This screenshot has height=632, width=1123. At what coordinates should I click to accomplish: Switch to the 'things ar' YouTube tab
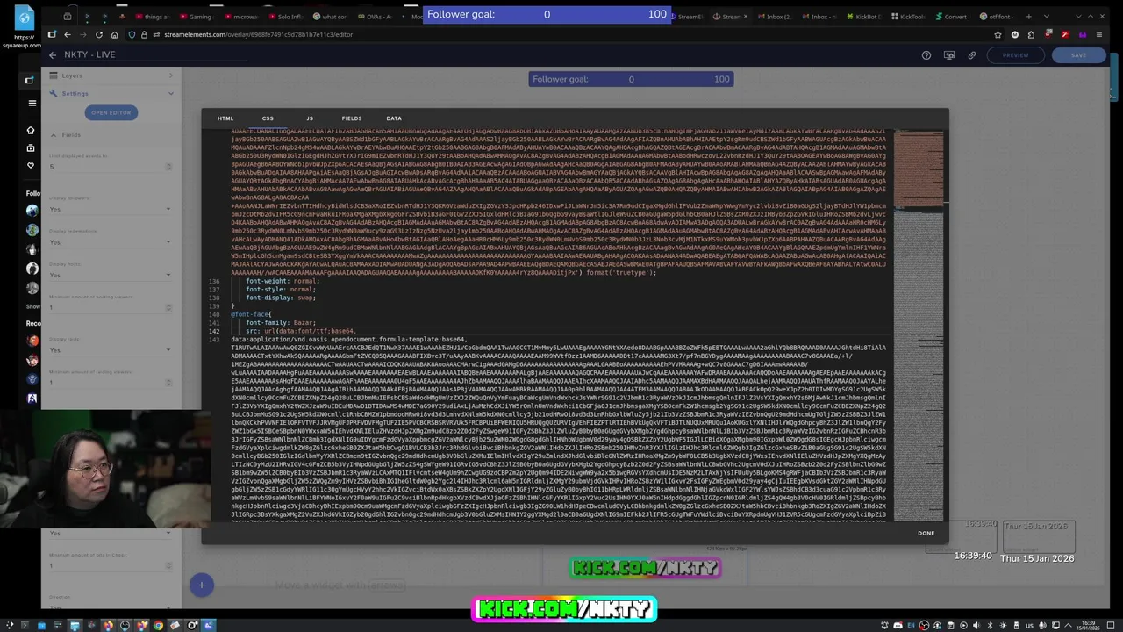click(x=154, y=16)
